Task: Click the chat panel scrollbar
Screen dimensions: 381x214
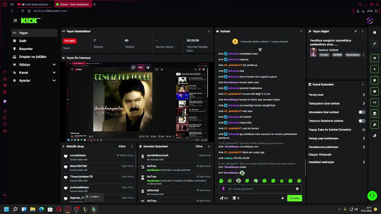Action: pyautogui.click(x=306, y=167)
